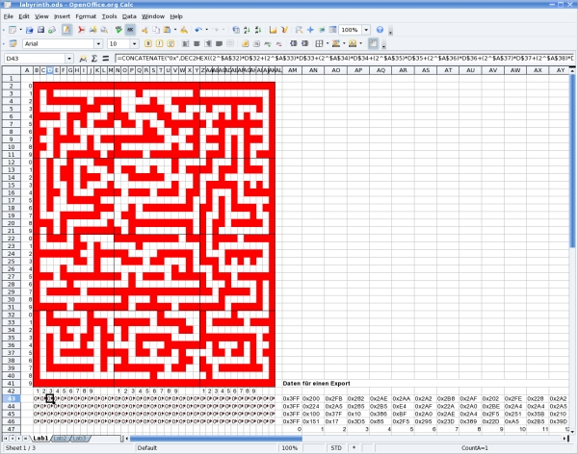
Task: Switch to the Lab2 sheet tab
Action: pyautogui.click(x=61, y=439)
